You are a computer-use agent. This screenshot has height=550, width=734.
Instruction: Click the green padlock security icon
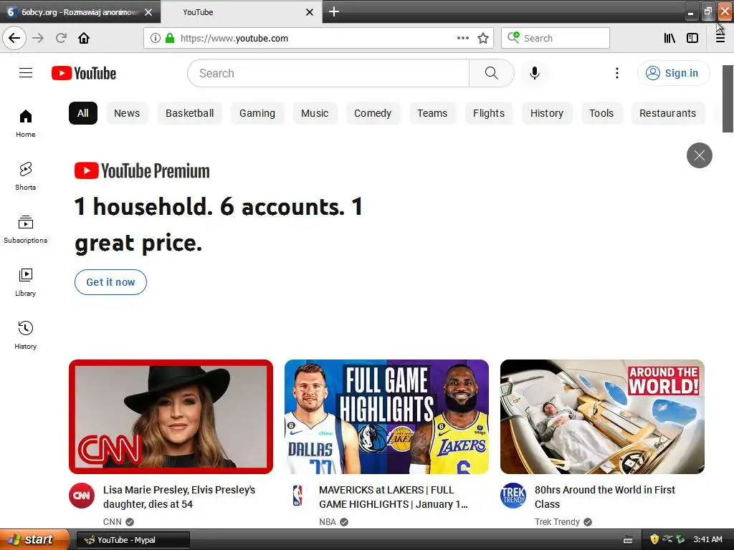click(170, 38)
